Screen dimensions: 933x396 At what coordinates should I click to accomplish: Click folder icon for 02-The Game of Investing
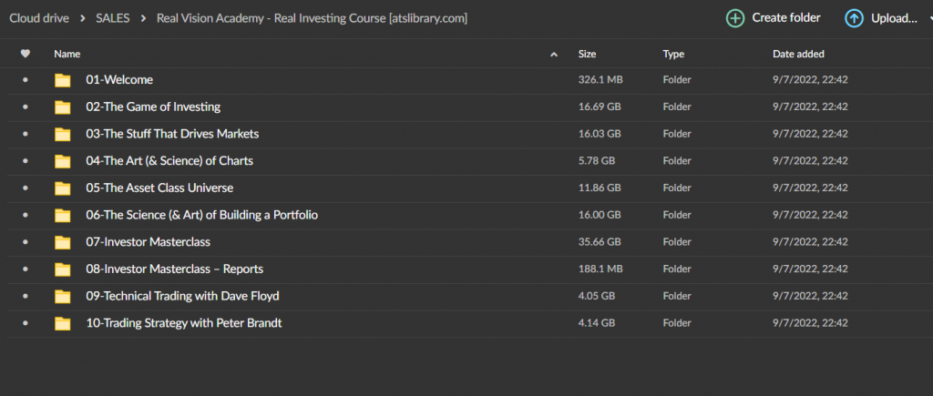coord(63,107)
